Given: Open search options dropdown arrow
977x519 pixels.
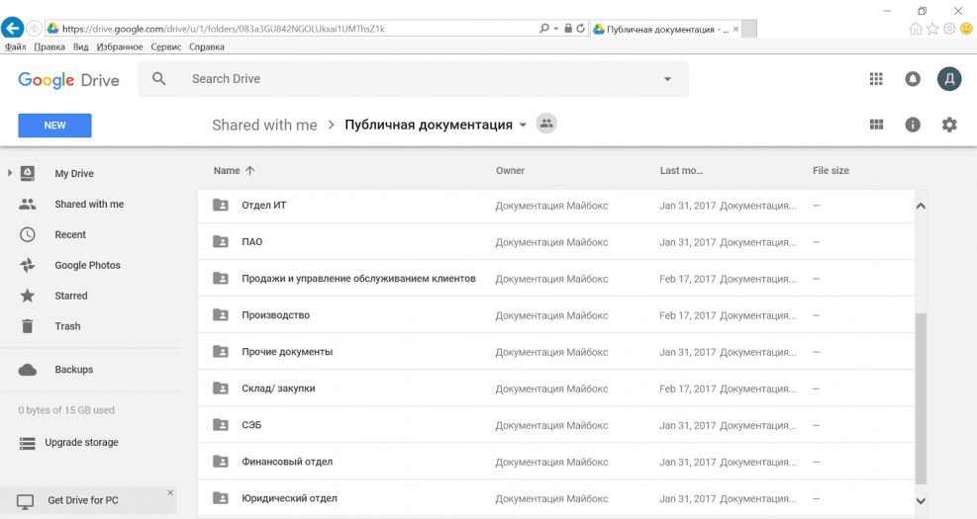Looking at the screenshot, I should click(x=667, y=79).
